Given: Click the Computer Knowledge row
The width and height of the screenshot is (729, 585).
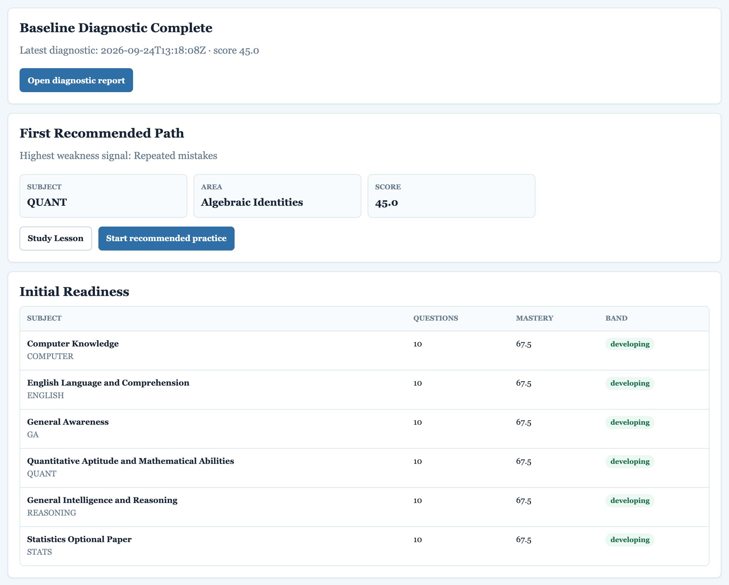Looking at the screenshot, I should point(364,351).
